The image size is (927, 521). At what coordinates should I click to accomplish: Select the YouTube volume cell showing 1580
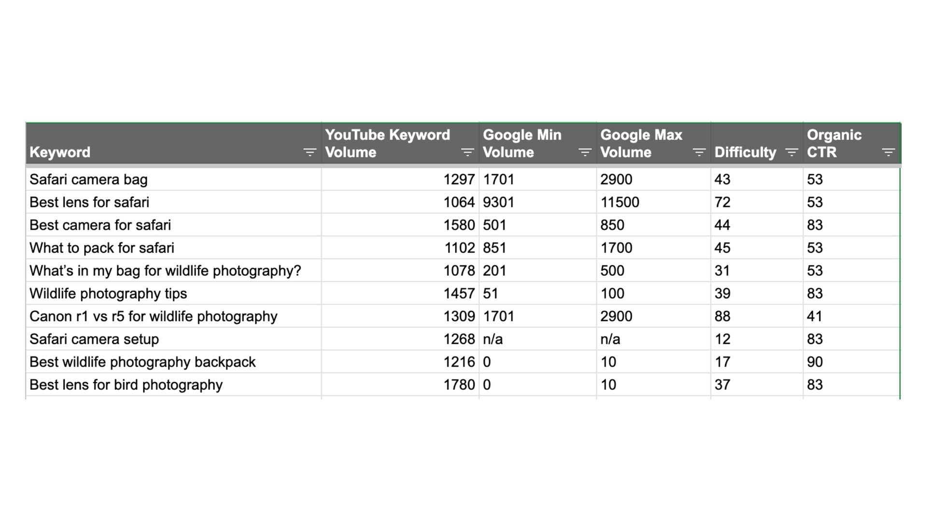459,225
